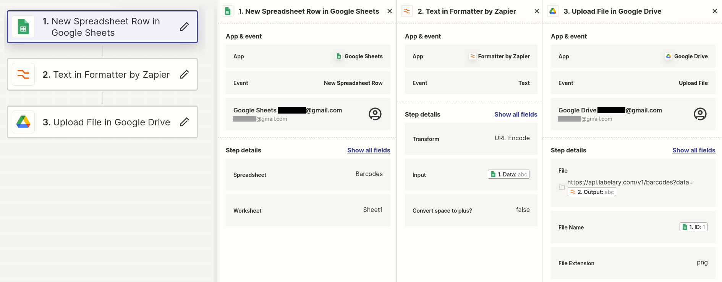The height and width of the screenshot is (282, 722).
Task: Click Google Drive account avatar icon
Action: (x=700, y=114)
